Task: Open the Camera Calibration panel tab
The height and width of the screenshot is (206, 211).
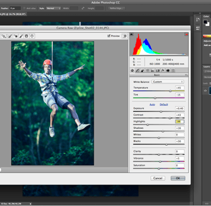Action: click(x=168, y=70)
